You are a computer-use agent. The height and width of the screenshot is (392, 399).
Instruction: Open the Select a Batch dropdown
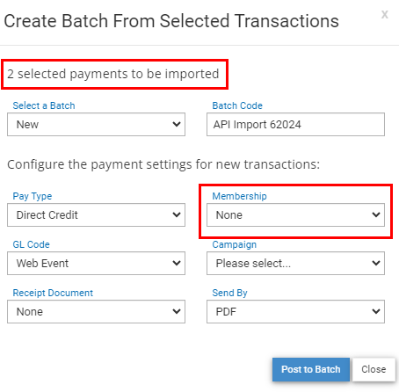point(96,125)
